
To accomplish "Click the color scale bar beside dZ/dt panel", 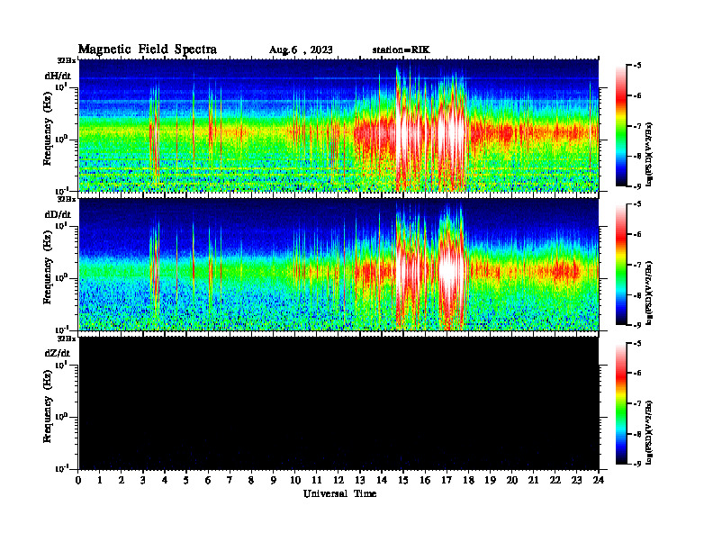I will coord(620,403).
